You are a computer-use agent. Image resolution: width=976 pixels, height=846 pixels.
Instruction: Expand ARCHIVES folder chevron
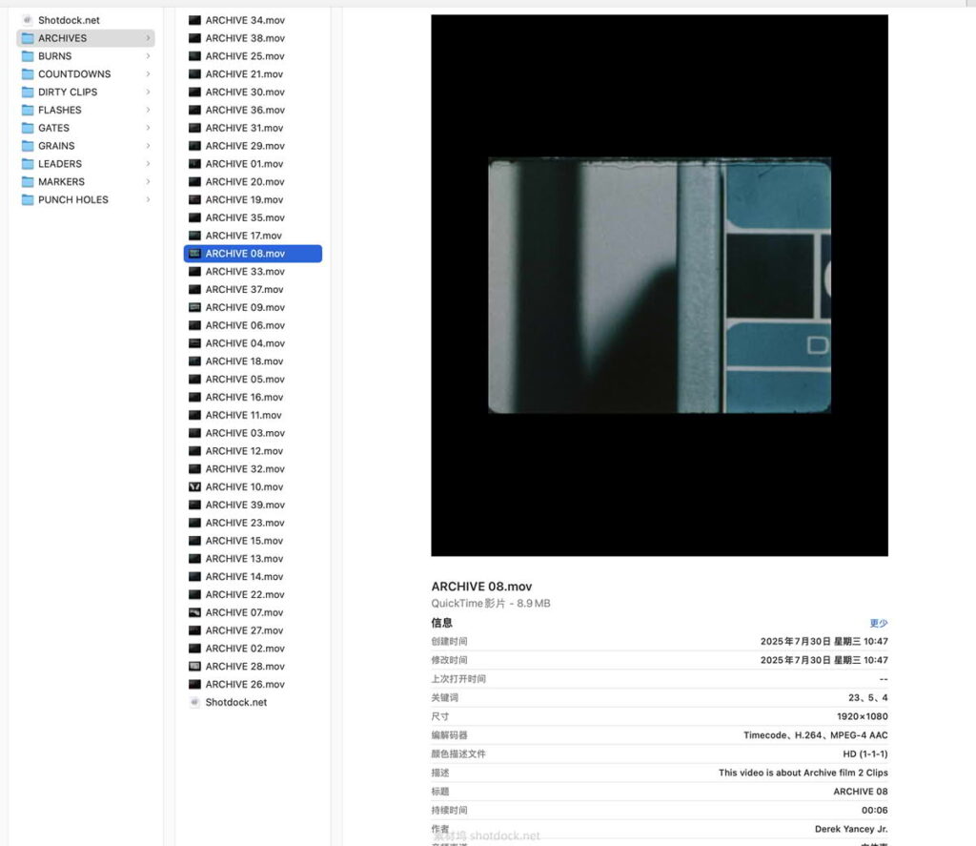point(148,38)
